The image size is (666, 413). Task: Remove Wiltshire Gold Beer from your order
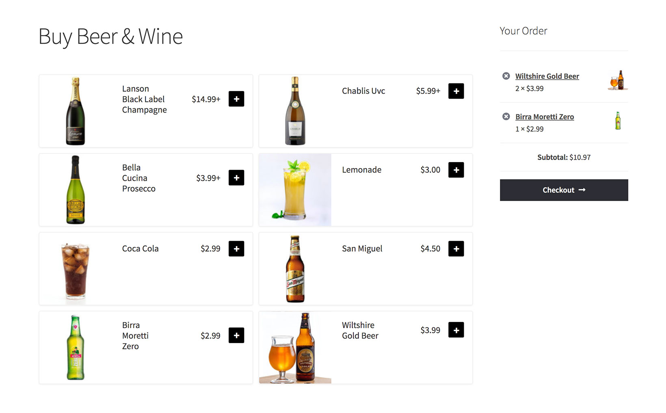point(506,76)
